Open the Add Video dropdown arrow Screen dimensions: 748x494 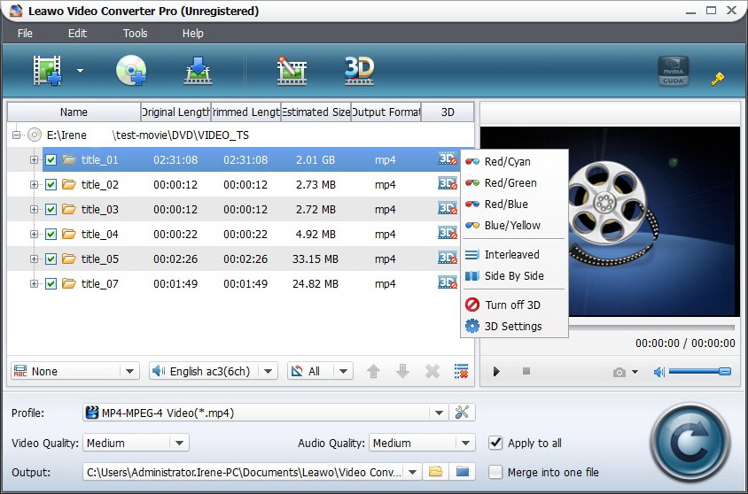pos(80,71)
